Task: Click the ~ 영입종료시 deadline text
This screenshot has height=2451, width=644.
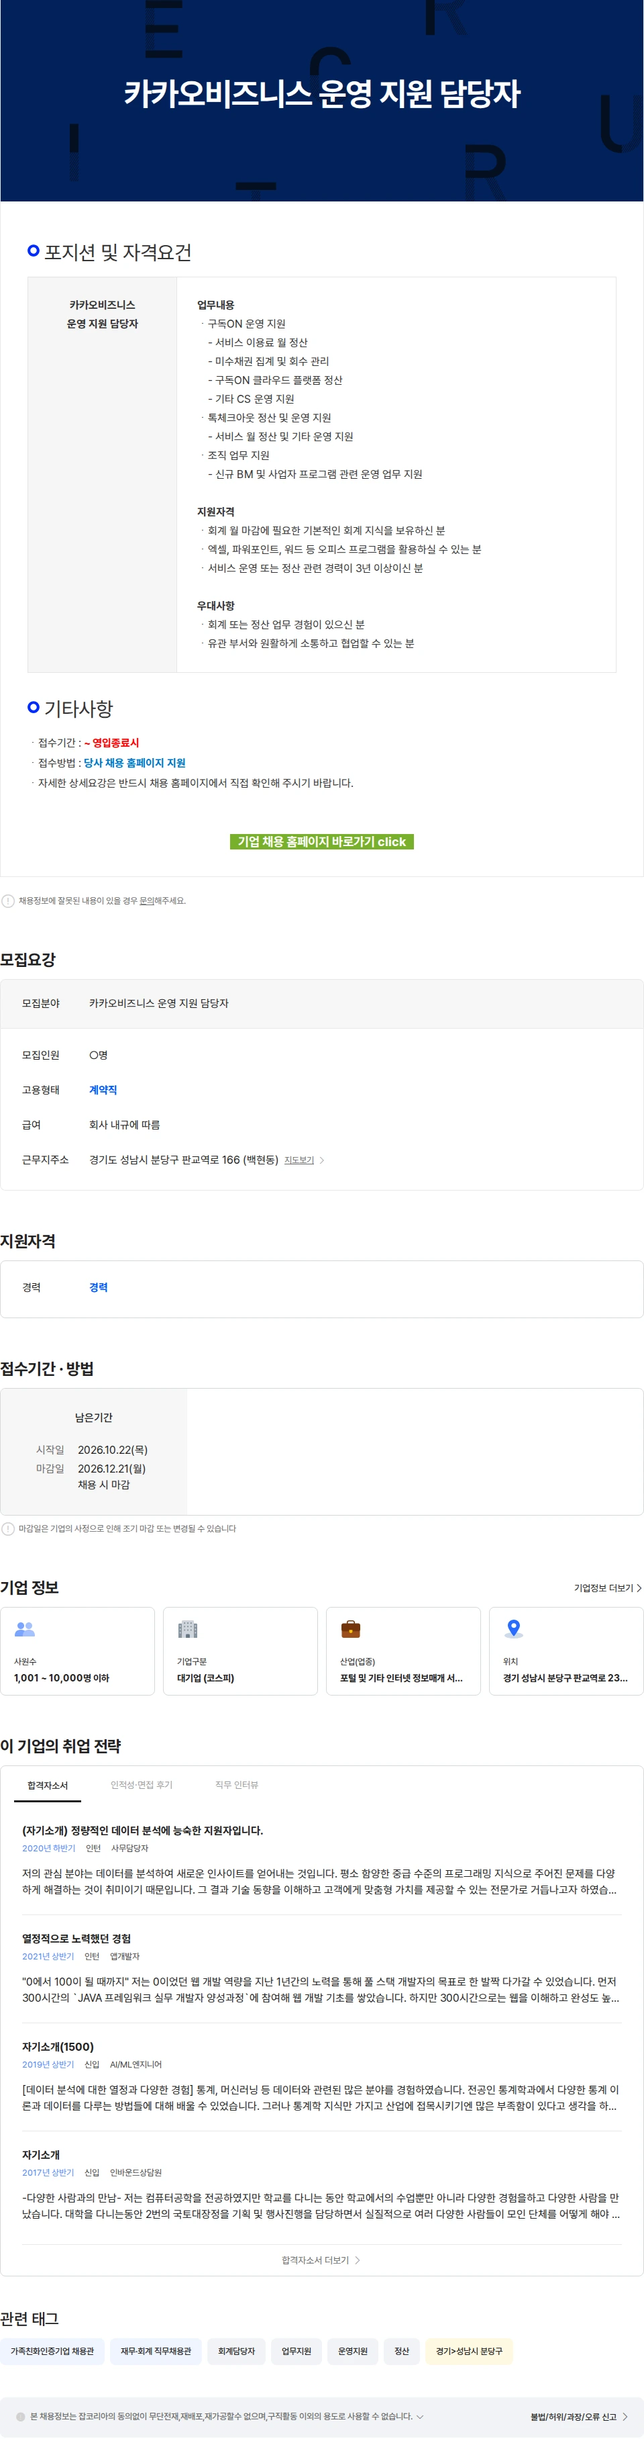Action: point(111,743)
